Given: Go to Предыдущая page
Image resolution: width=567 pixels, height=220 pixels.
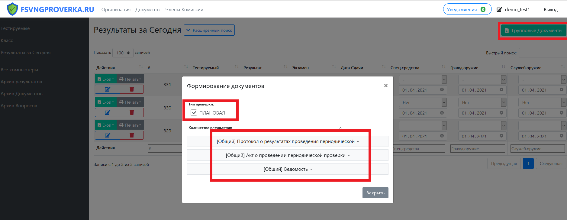Looking at the screenshot, I should coord(504,163).
